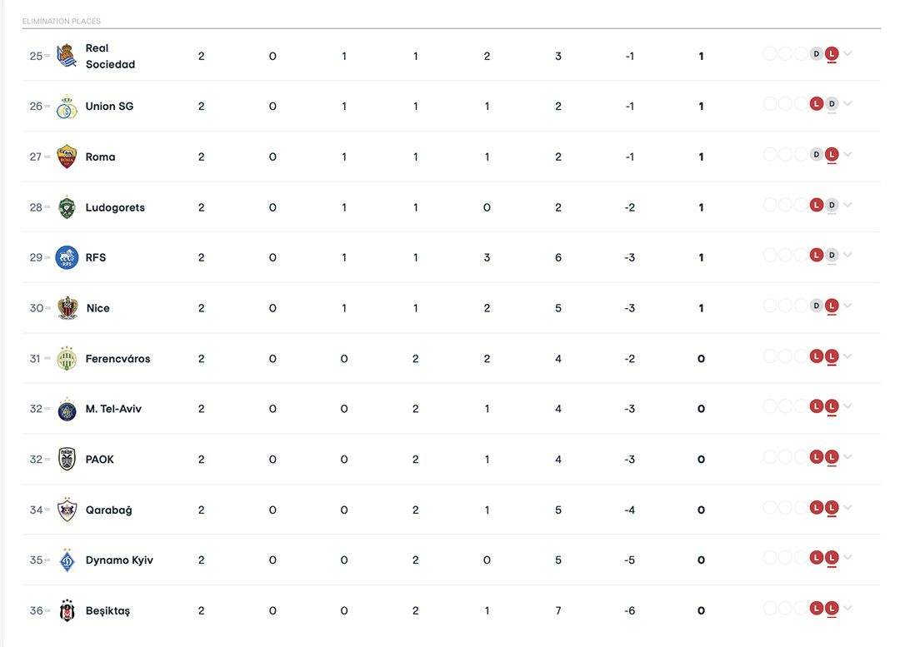Expand the Qarabağ row details chevron
This screenshot has width=900, height=647.
coord(847,508)
